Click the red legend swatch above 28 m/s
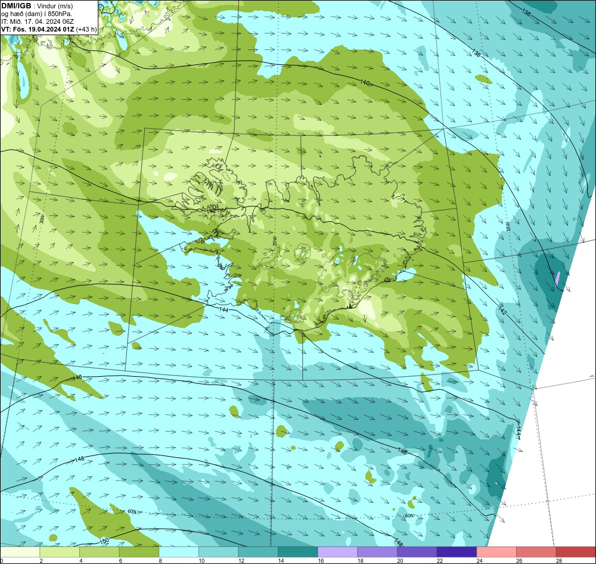Screen dimensions: 596x564 coord(576,552)
